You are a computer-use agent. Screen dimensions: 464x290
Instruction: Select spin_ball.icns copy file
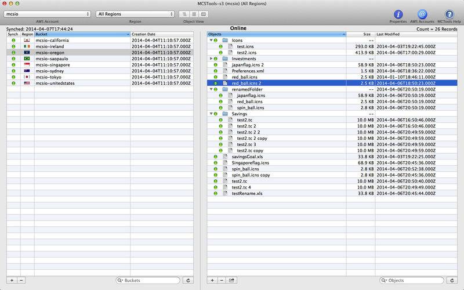pyautogui.click(x=332, y=175)
